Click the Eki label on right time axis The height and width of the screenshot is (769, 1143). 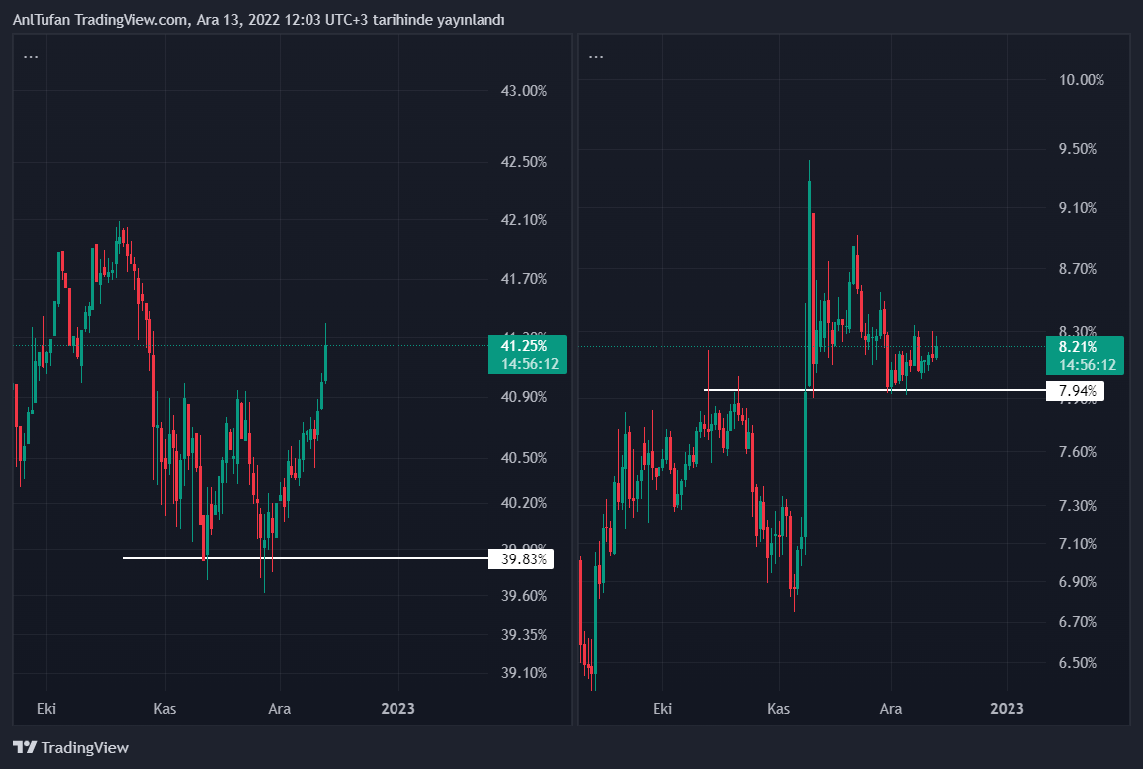[x=663, y=709]
